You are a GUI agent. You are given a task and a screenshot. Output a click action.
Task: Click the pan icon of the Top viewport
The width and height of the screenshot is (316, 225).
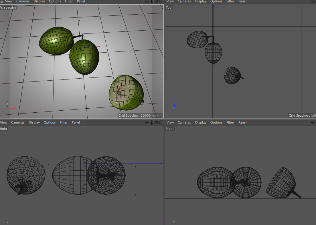tap(313, 1)
